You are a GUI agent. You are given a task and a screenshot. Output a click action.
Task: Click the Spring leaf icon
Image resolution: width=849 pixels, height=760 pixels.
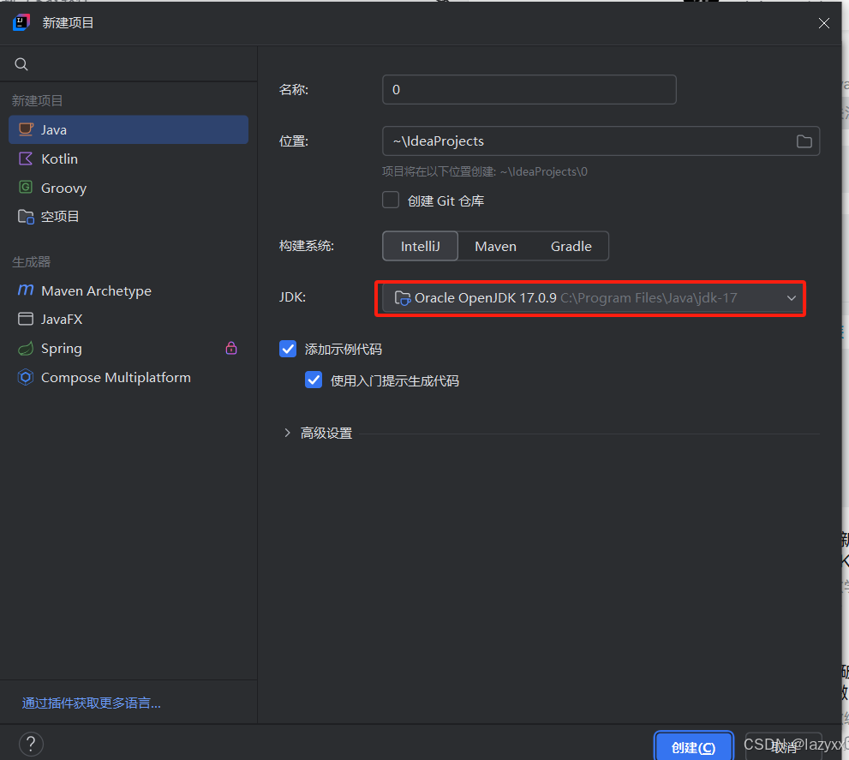(26, 349)
